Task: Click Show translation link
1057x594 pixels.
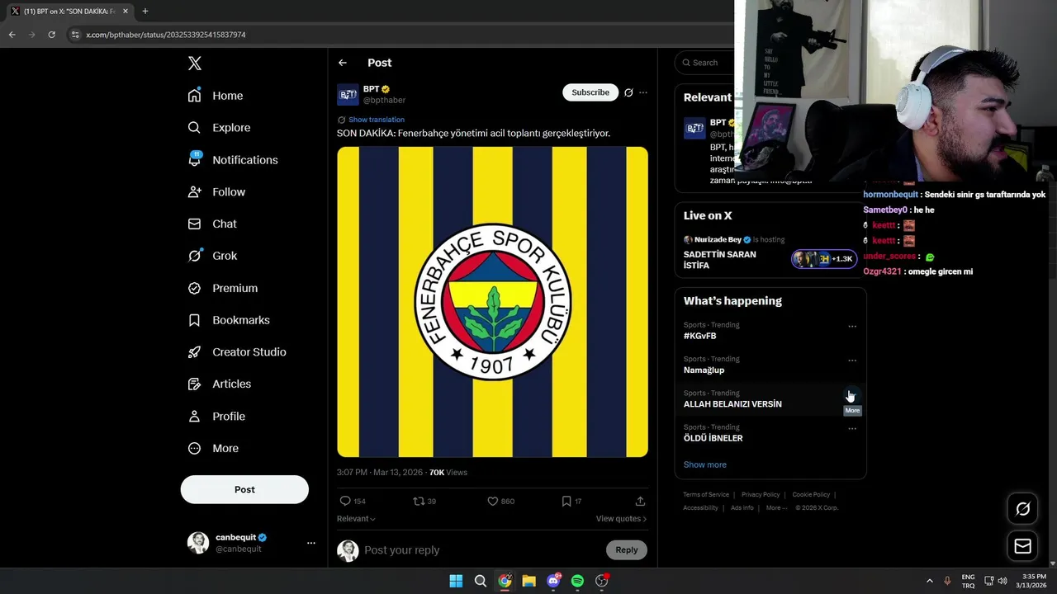Action: click(377, 120)
